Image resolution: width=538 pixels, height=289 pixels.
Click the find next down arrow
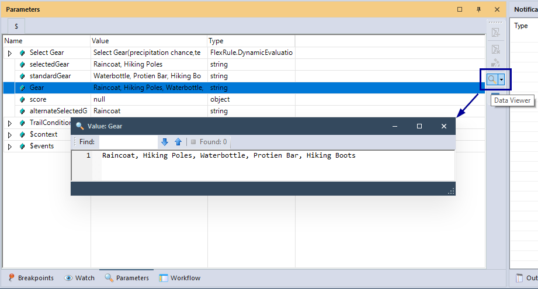pos(165,142)
